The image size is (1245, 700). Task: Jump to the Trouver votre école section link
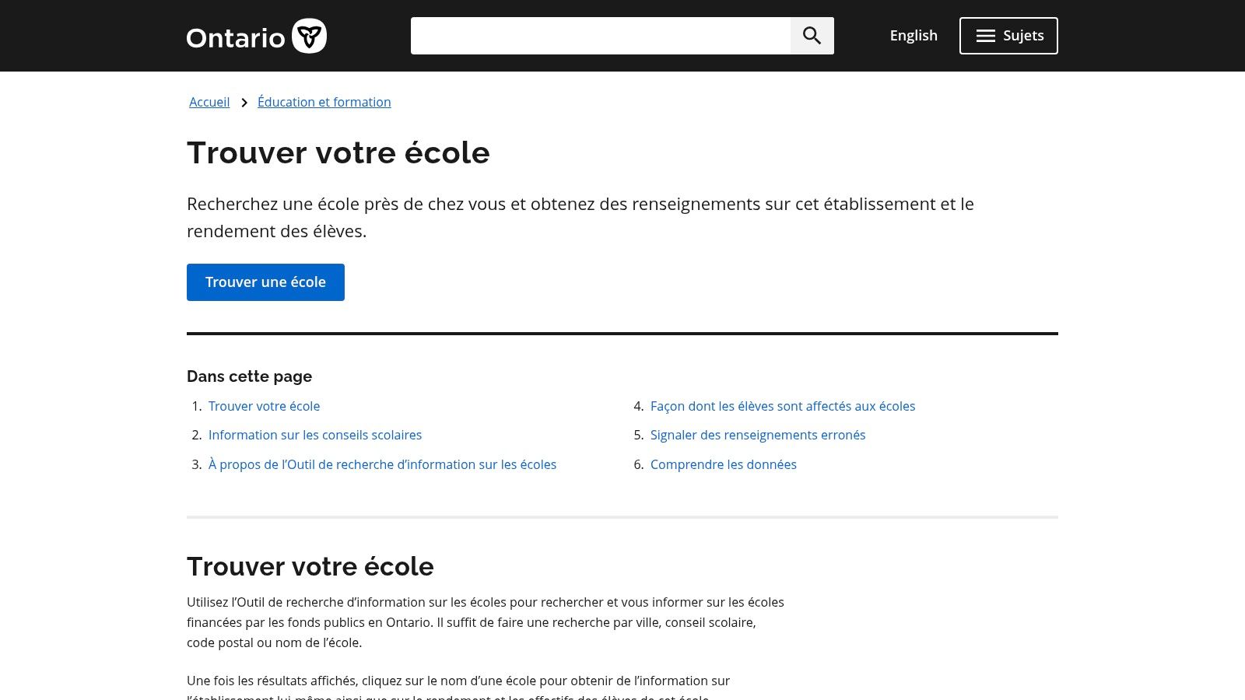click(x=264, y=406)
